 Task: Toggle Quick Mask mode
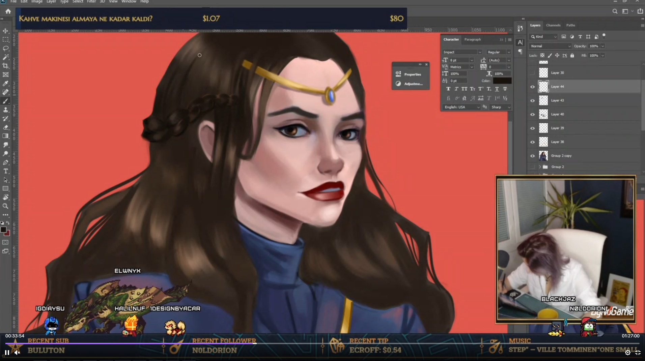(x=5, y=242)
